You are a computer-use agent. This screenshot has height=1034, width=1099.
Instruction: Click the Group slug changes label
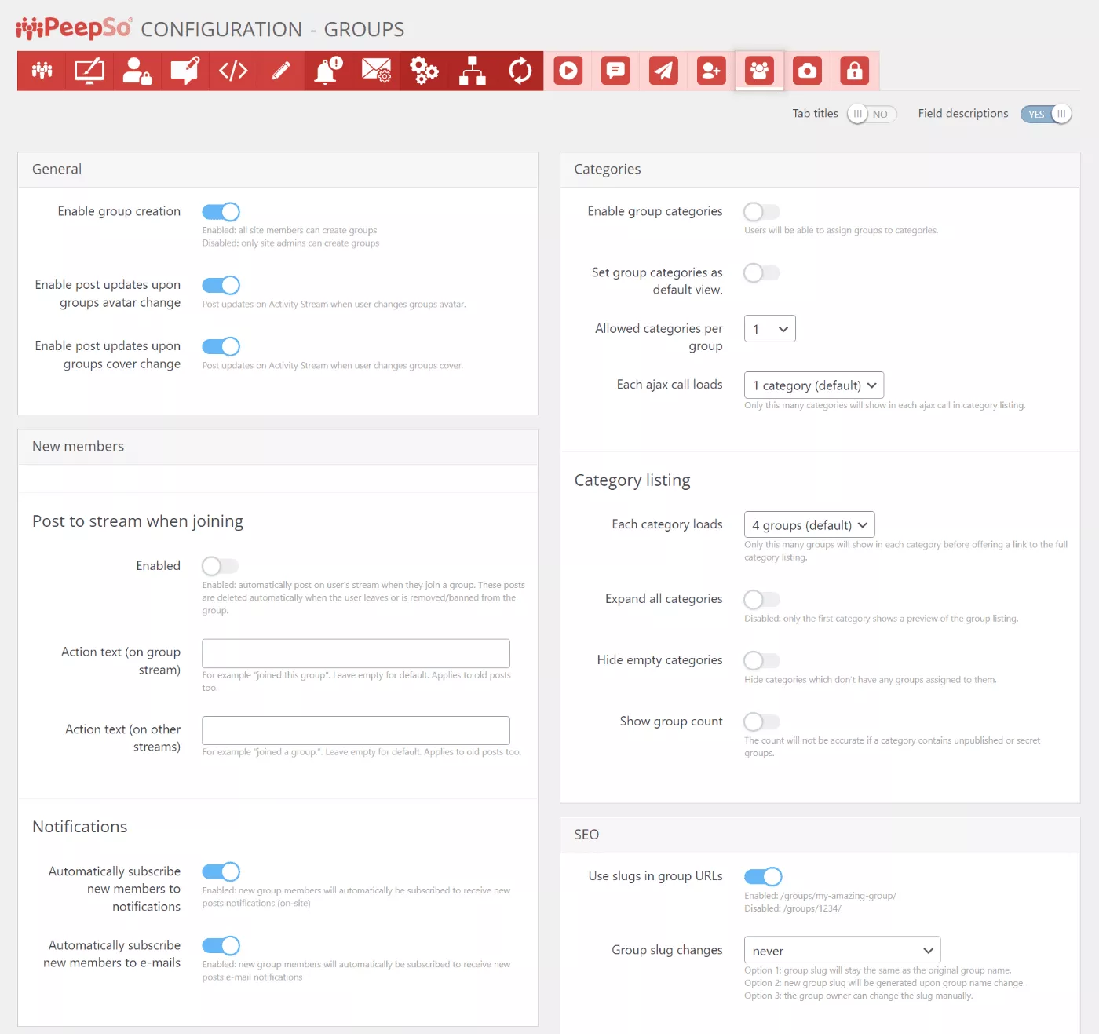667,950
